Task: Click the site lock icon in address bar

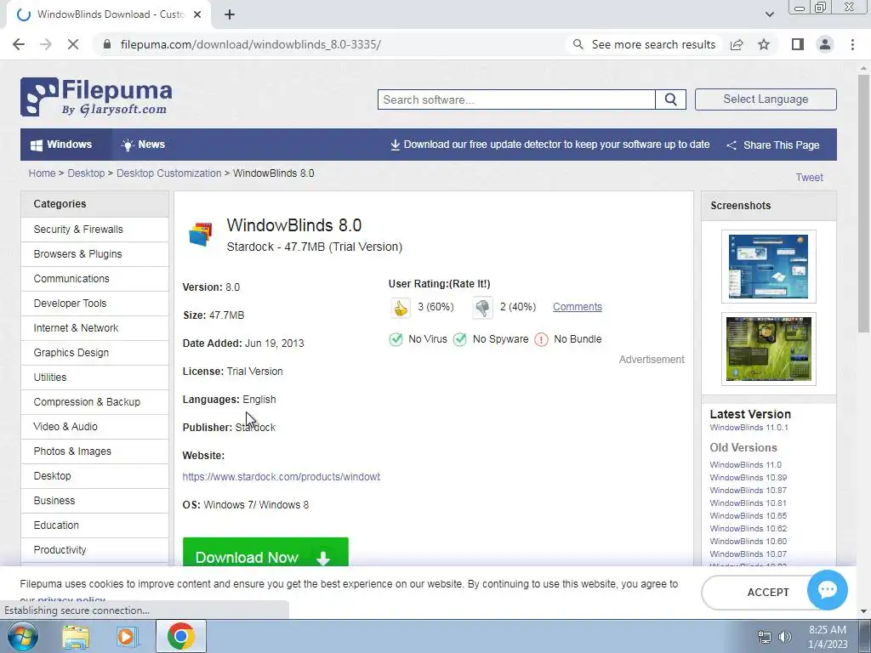Action: click(107, 44)
